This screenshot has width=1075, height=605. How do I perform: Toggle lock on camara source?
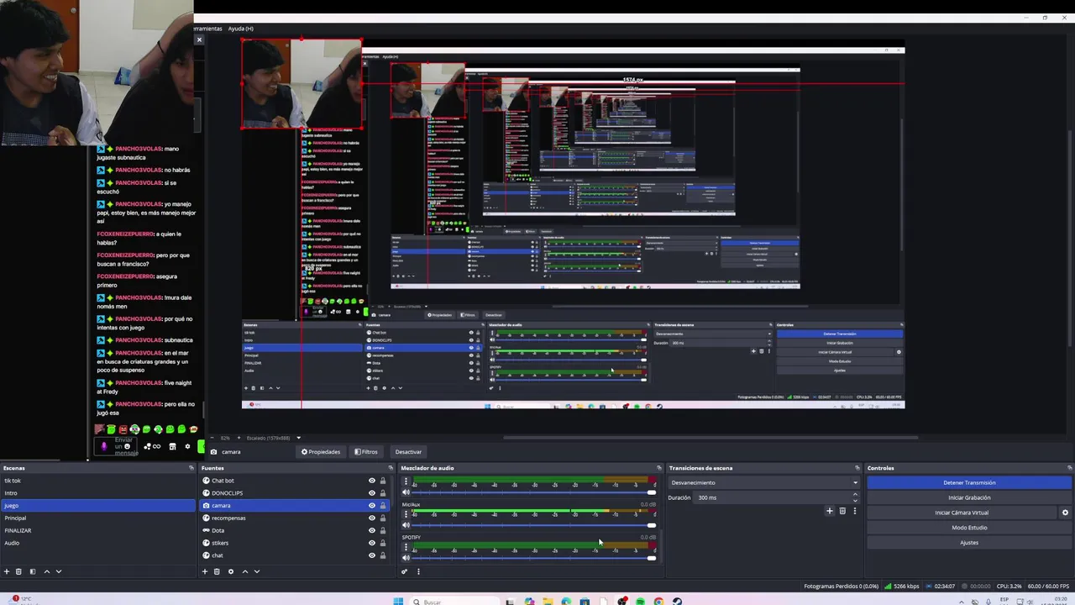(383, 506)
